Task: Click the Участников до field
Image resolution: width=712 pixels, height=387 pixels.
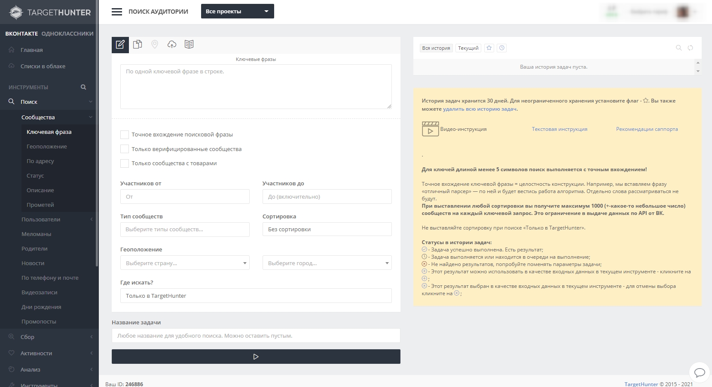Action: pos(327,197)
